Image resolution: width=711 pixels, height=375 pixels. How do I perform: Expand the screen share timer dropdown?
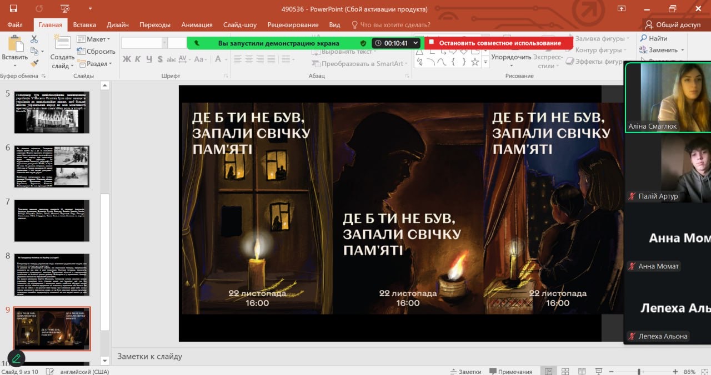coord(416,43)
